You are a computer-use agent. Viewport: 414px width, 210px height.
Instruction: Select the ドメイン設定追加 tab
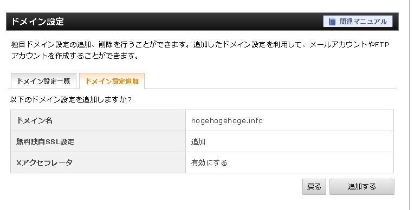pyautogui.click(x=112, y=81)
